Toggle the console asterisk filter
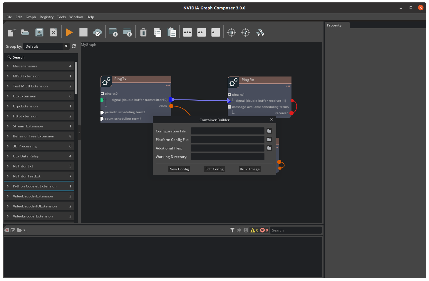429x281 pixels. 239,230
